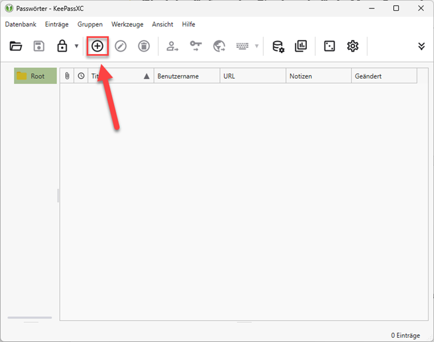Click the save database floppy icon
Screen dimensions: 434x342
pyautogui.click(x=39, y=46)
